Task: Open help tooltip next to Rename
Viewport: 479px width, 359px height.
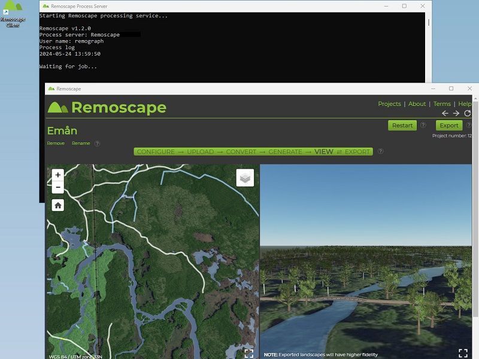Action: click(x=97, y=144)
